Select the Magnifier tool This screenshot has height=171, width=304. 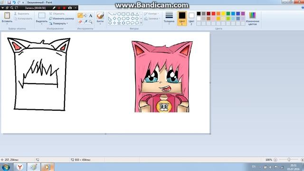(91, 22)
